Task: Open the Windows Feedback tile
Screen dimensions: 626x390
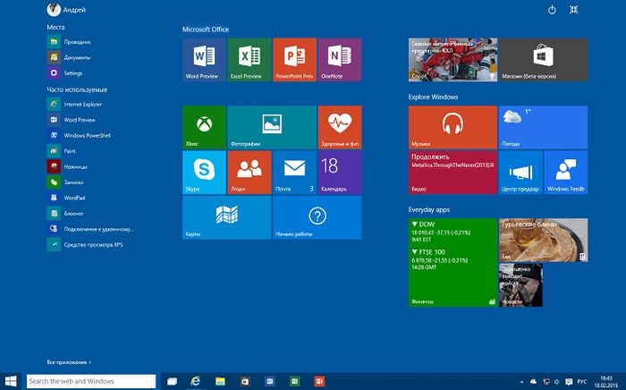Action: [566, 173]
